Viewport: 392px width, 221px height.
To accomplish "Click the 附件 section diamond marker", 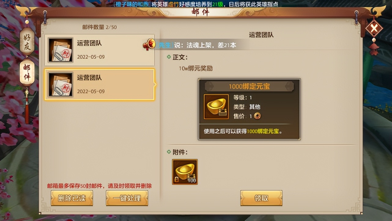I will click(x=169, y=152).
